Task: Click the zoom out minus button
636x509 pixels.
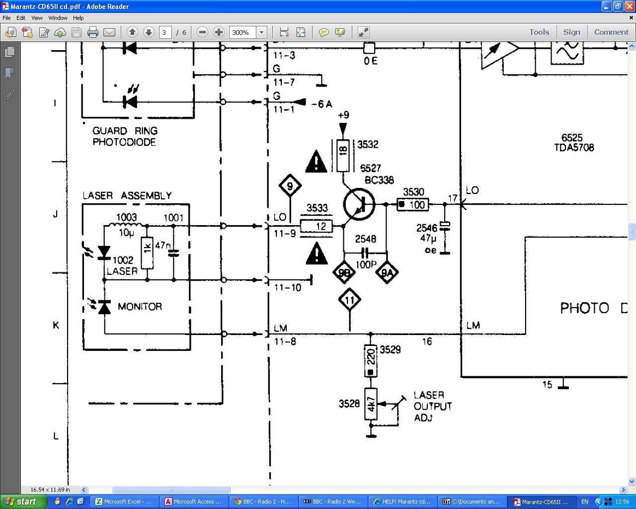Action: click(202, 32)
